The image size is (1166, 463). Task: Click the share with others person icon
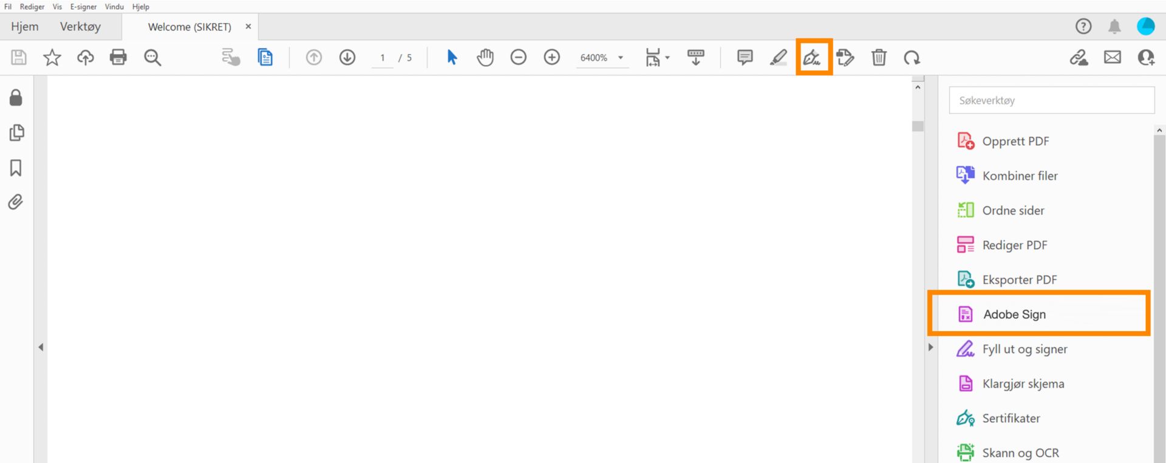point(1146,58)
